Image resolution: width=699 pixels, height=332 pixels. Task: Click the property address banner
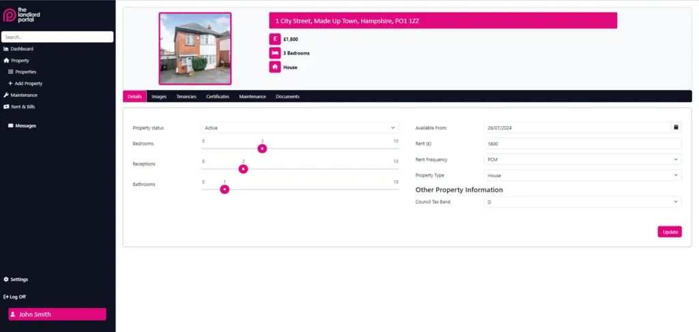point(443,20)
